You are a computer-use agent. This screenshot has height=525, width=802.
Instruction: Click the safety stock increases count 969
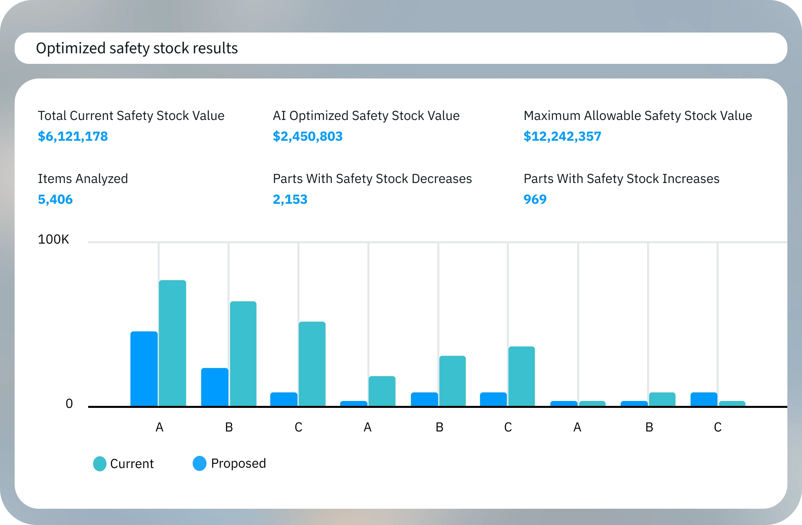pyautogui.click(x=535, y=199)
